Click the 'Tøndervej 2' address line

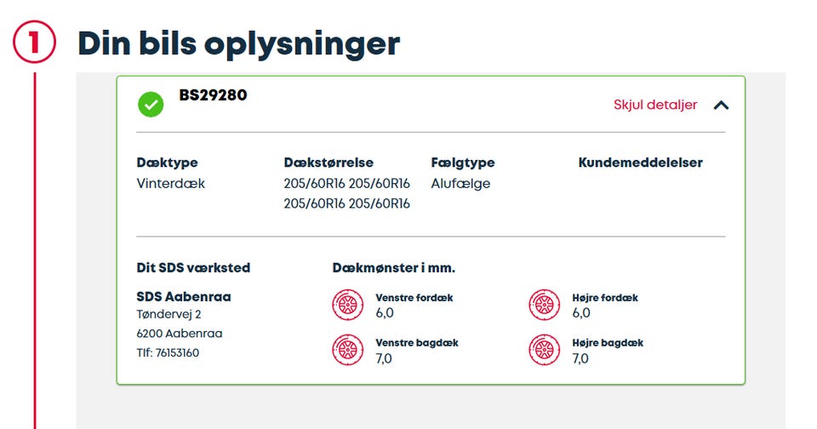point(169,315)
